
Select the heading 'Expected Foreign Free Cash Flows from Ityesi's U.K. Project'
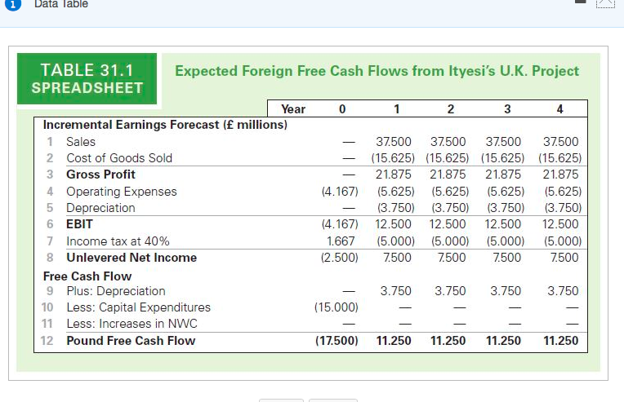[377, 71]
